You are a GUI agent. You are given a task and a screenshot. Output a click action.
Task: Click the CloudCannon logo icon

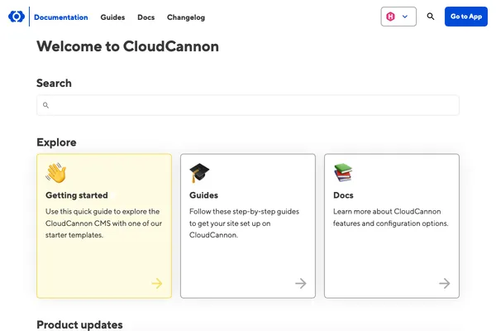(x=17, y=17)
